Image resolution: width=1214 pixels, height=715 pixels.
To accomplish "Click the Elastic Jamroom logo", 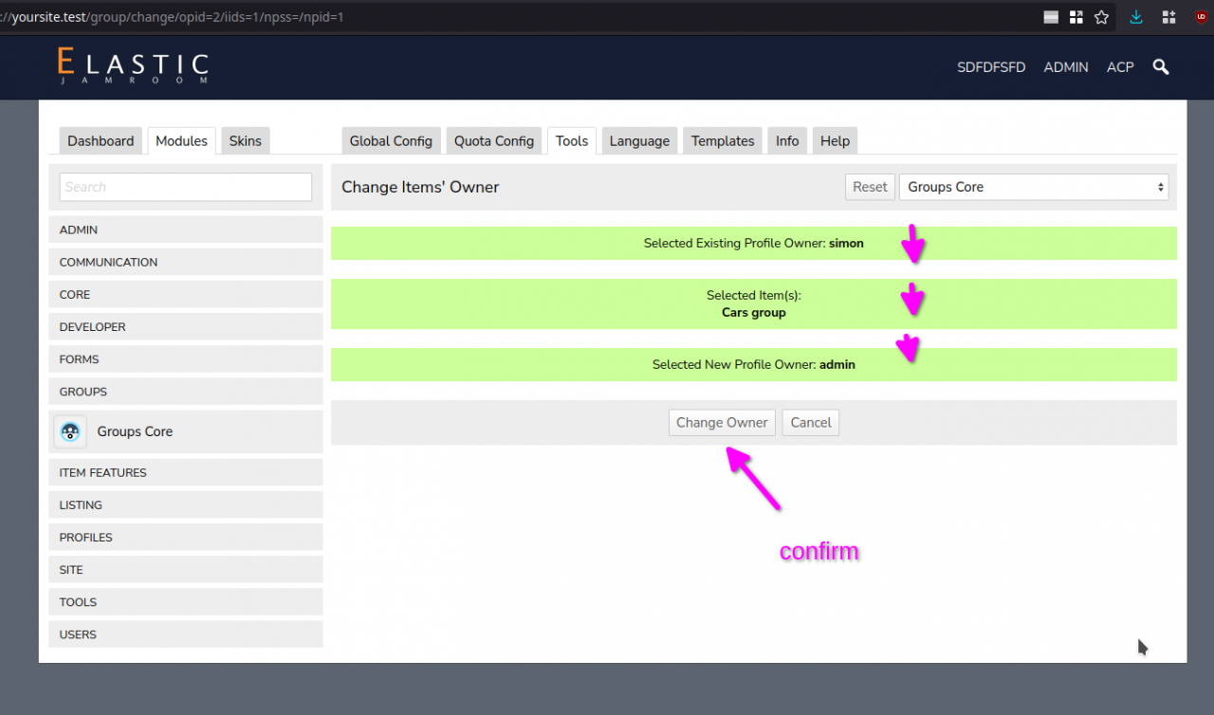I will 132,66.
